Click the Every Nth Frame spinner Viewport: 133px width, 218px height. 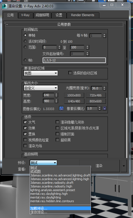(x=104, y=36)
